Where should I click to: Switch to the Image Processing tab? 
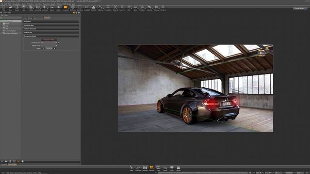[x=38, y=18]
